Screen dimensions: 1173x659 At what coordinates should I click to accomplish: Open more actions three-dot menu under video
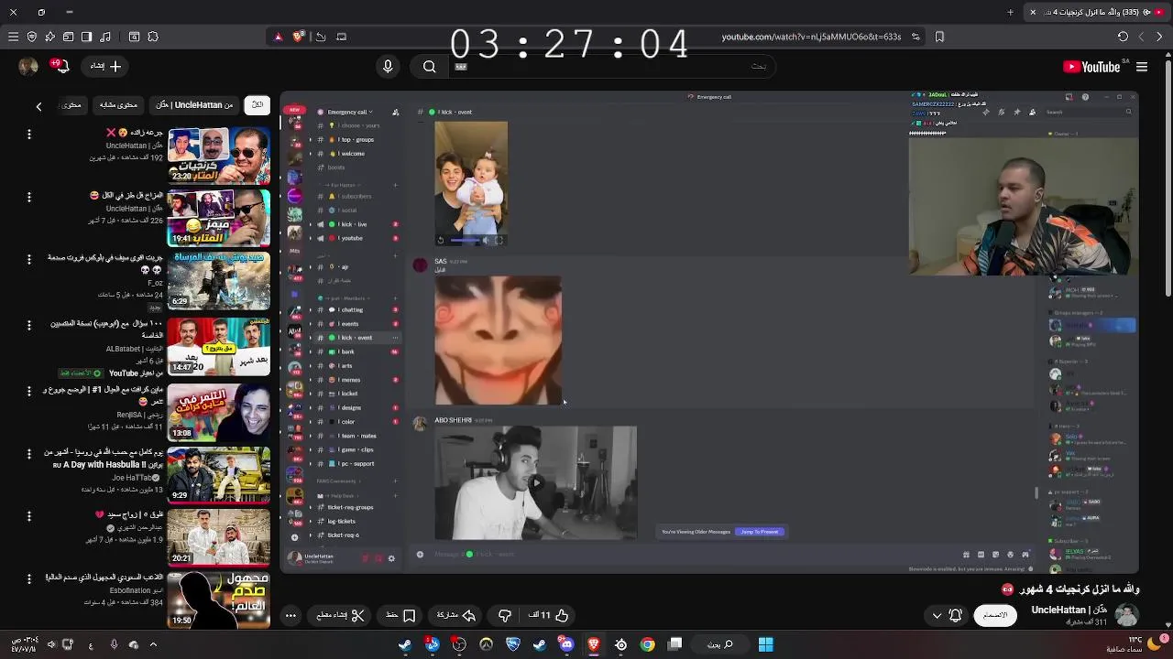click(291, 616)
